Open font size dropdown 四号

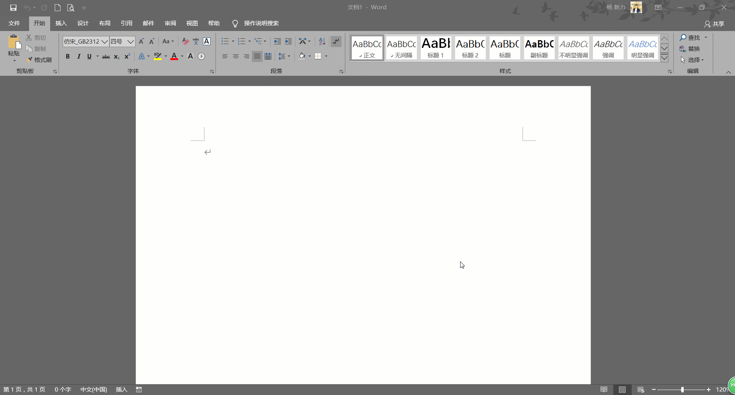[x=131, y=41]
